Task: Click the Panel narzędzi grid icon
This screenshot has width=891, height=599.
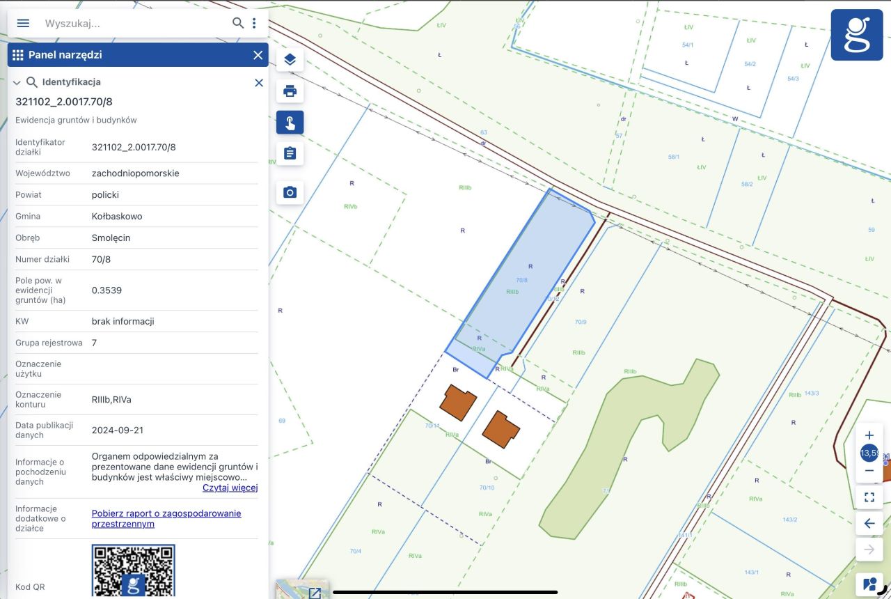Action: tap(18, 55)
